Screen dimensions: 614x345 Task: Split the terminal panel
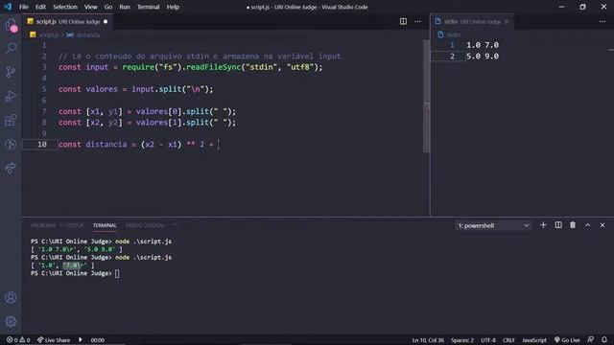[x=558, y=225]
